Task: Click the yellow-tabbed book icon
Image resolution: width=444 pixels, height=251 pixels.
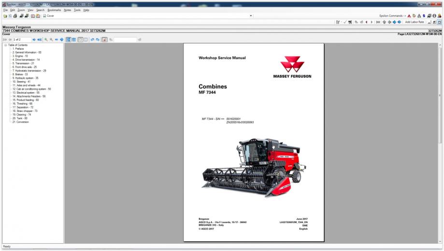Action: (38, 16)
